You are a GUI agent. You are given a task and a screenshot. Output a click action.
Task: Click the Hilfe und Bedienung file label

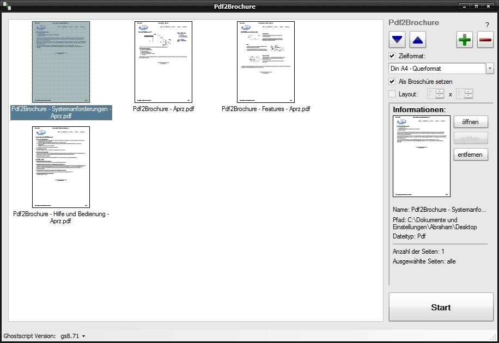click(x=61, y=217)
